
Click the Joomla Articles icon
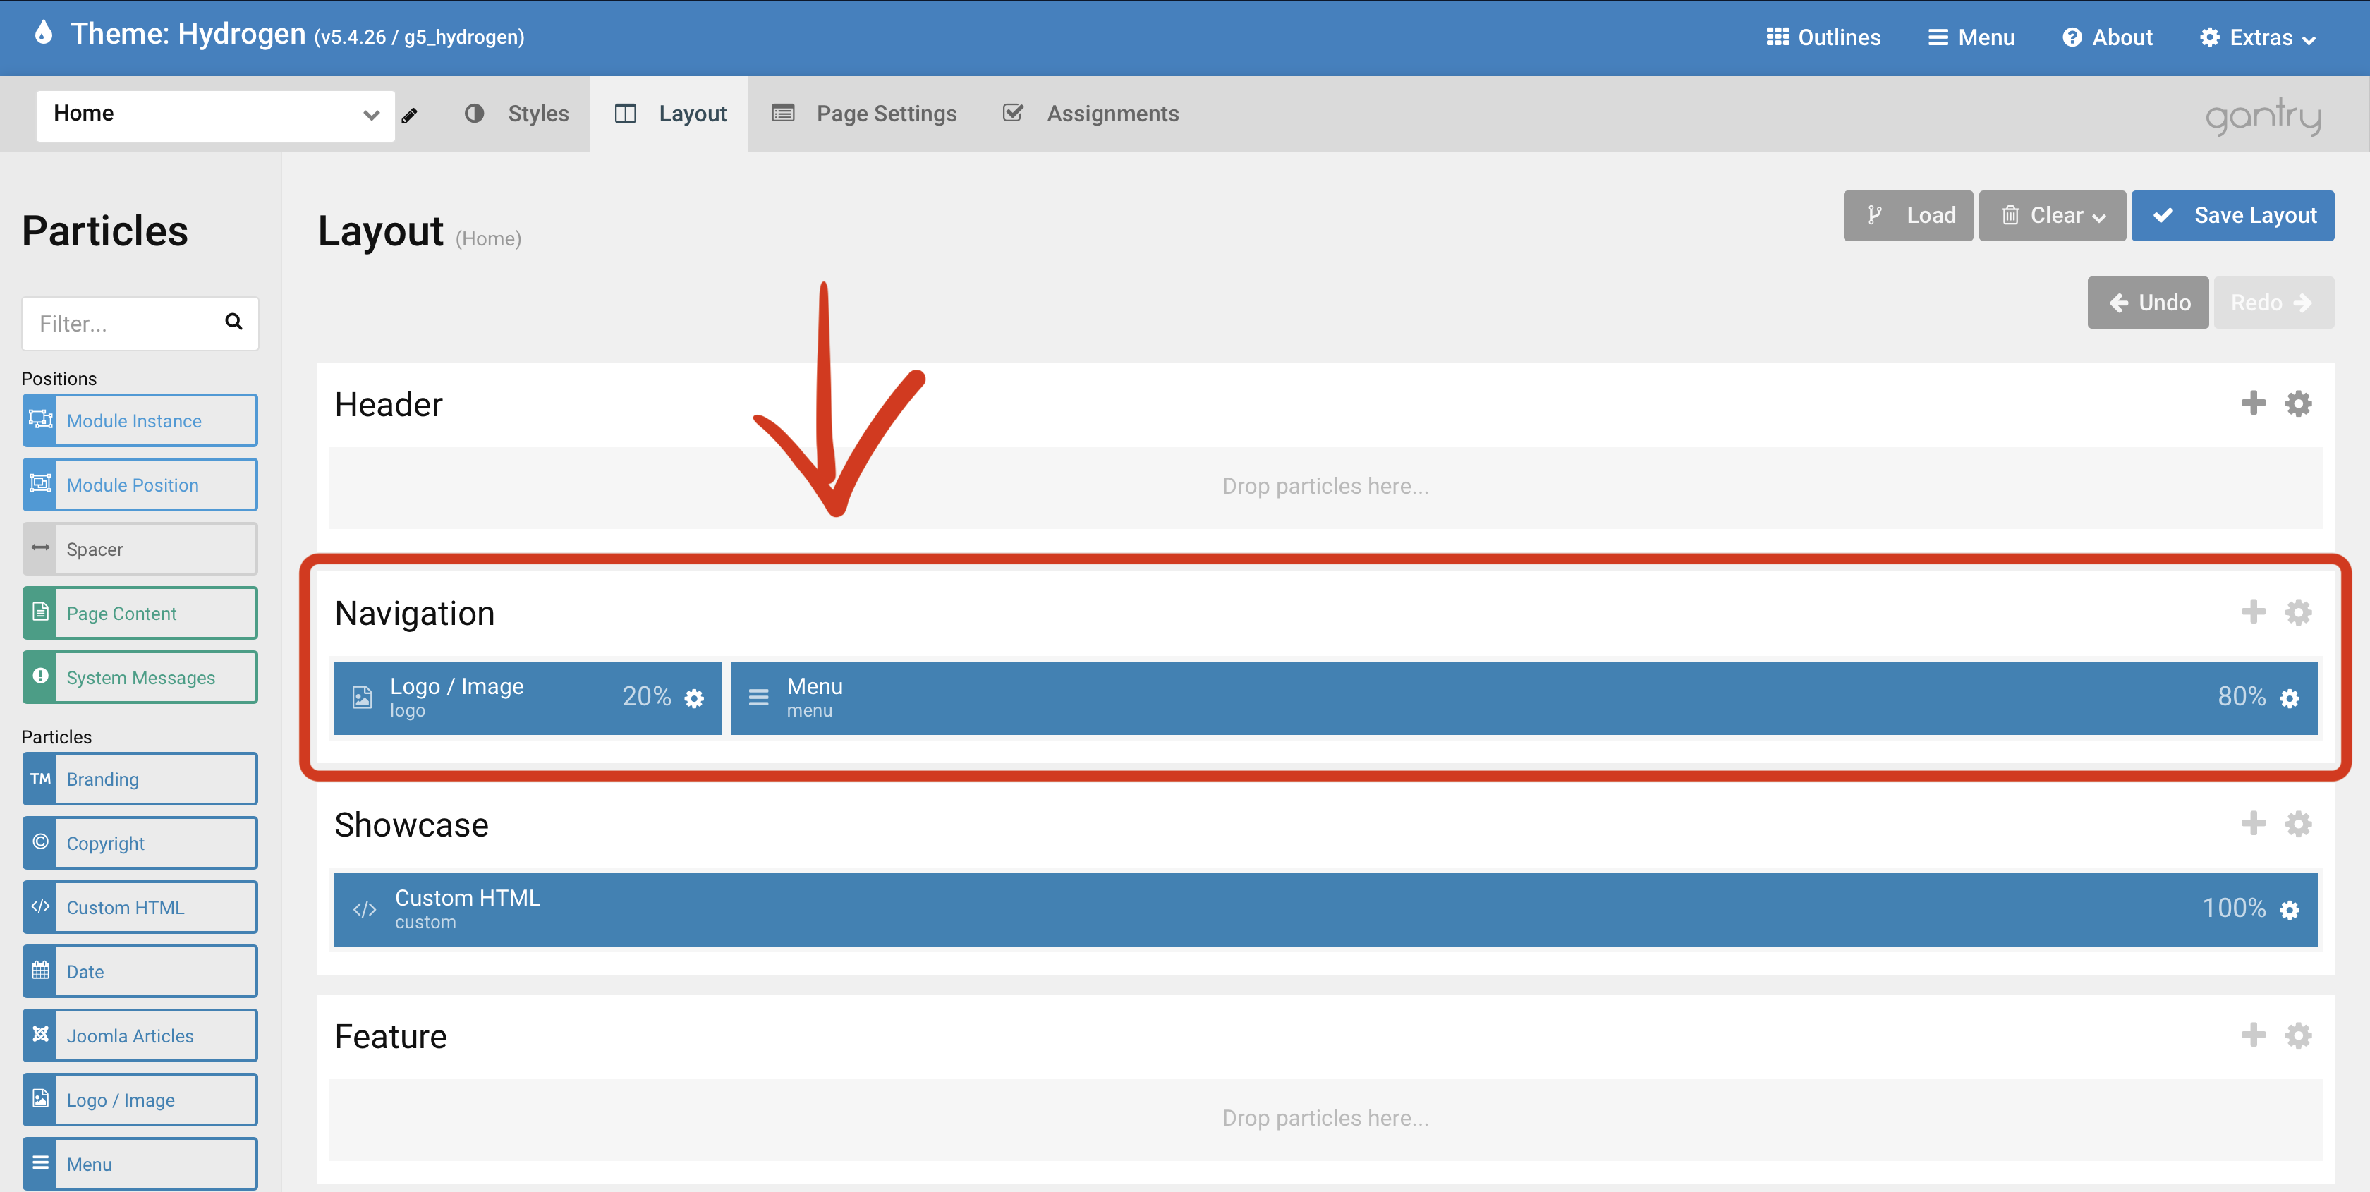pyautogui.click(x=40, y=1035)
